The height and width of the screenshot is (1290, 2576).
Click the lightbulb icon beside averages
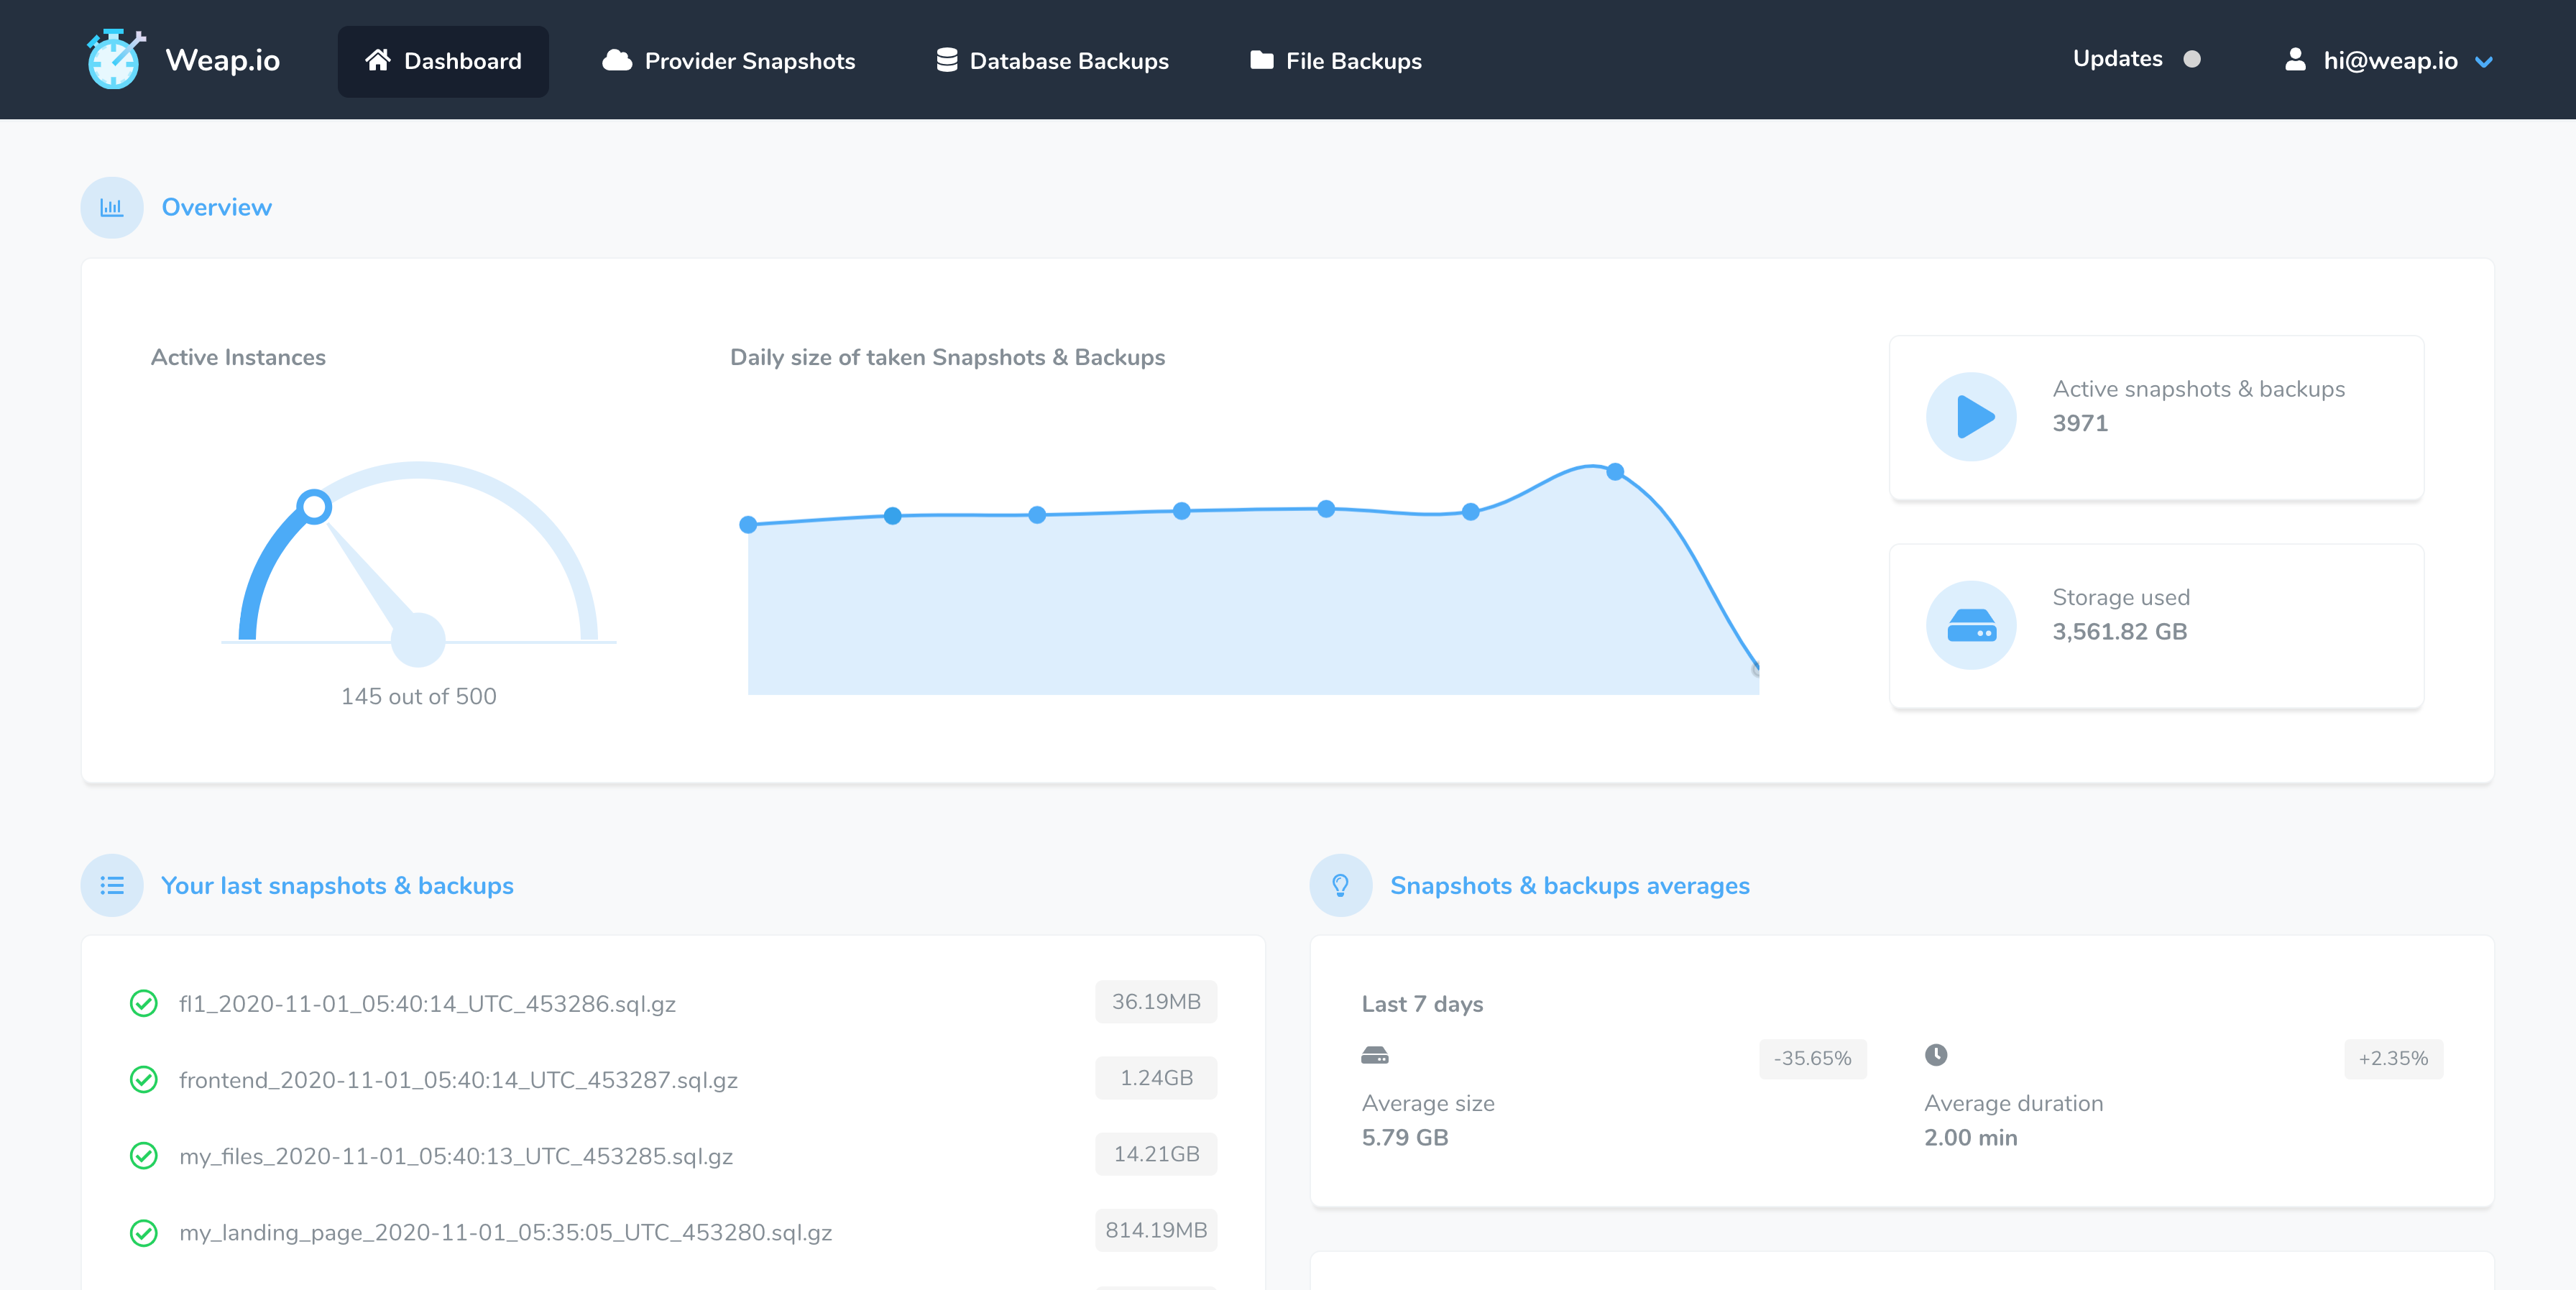tap(1341, 885)
